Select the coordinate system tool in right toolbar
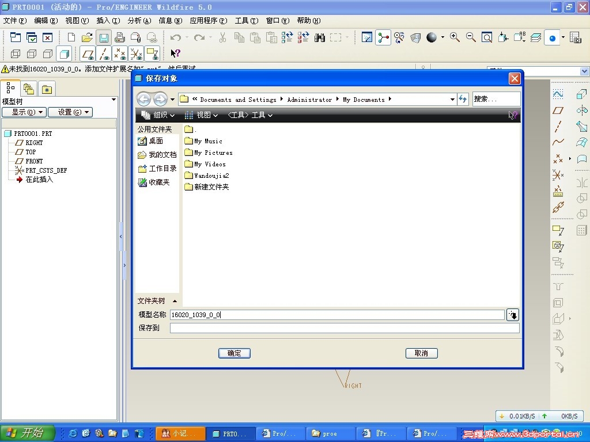Screen dimensions: 590x442 pos(558,174)
